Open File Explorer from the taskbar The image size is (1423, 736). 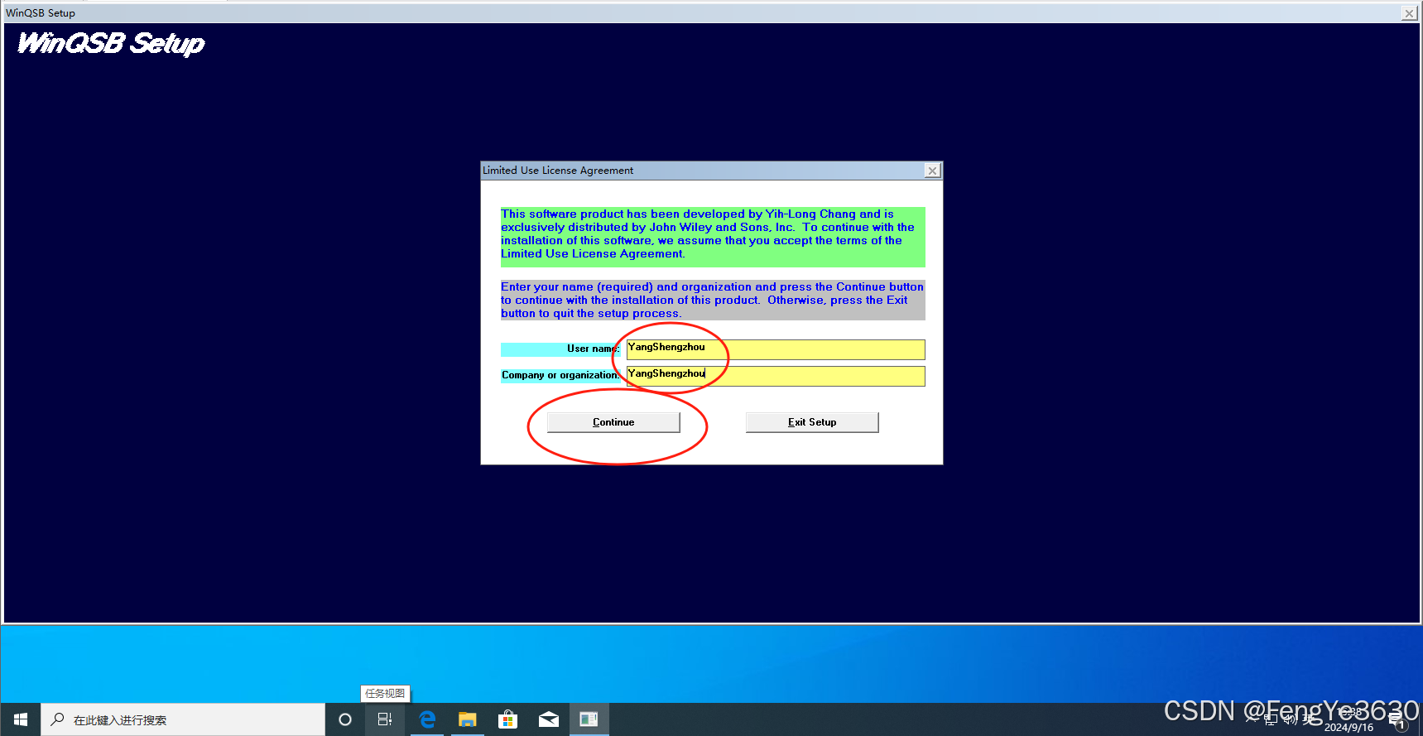coord(468,719)
